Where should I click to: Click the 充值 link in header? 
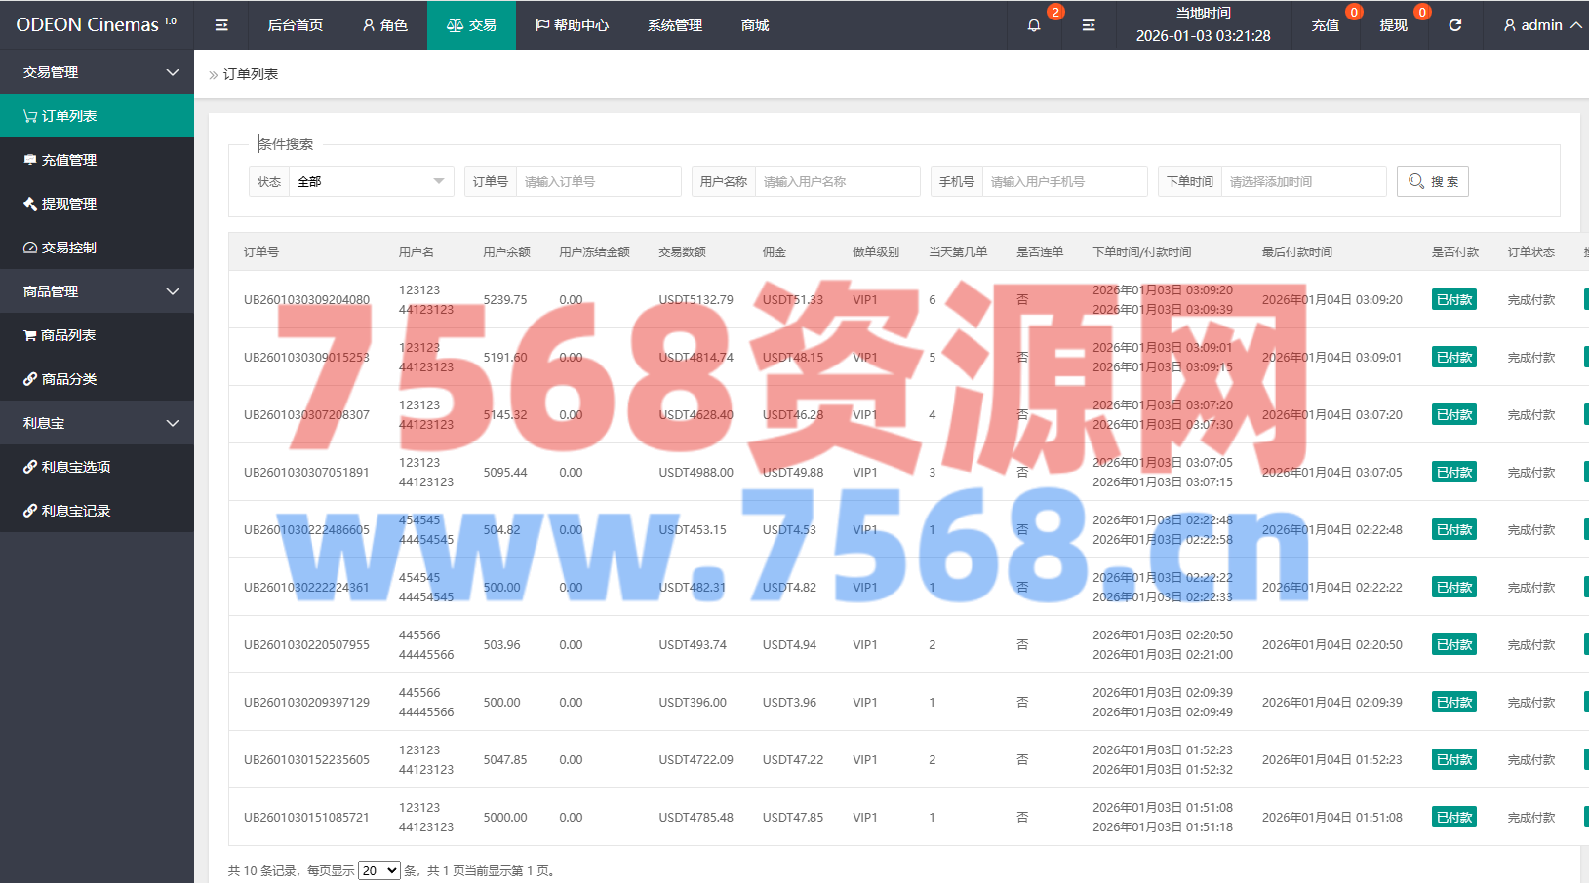(1325, 25)
